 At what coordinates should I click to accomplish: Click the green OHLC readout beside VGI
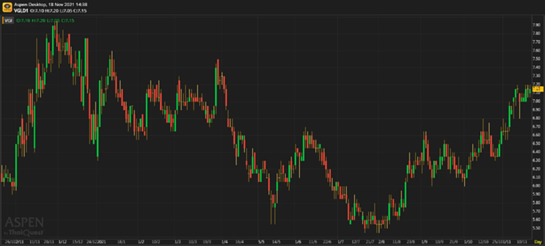point(46,21)
